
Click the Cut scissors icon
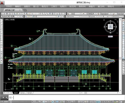click(x=20, y=14)
